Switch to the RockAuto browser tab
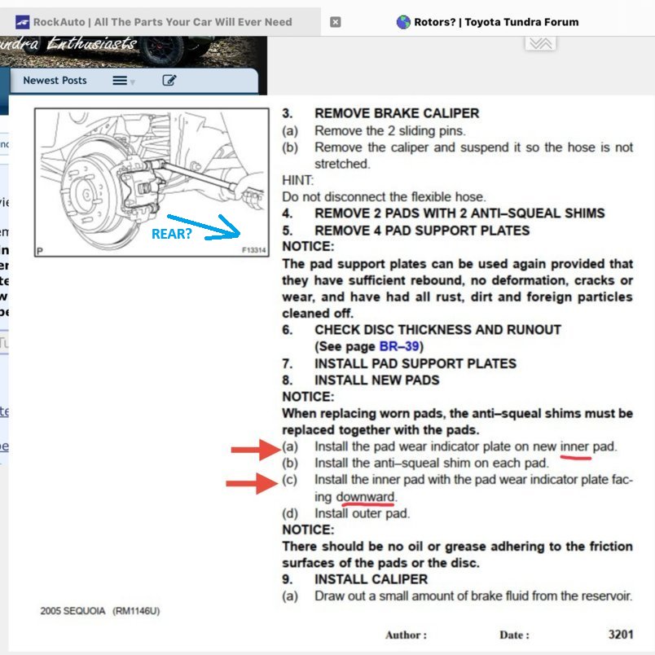 coord(160,22)
